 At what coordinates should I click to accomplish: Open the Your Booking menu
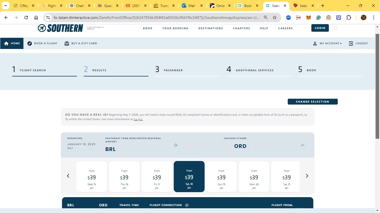pos(175,28)
